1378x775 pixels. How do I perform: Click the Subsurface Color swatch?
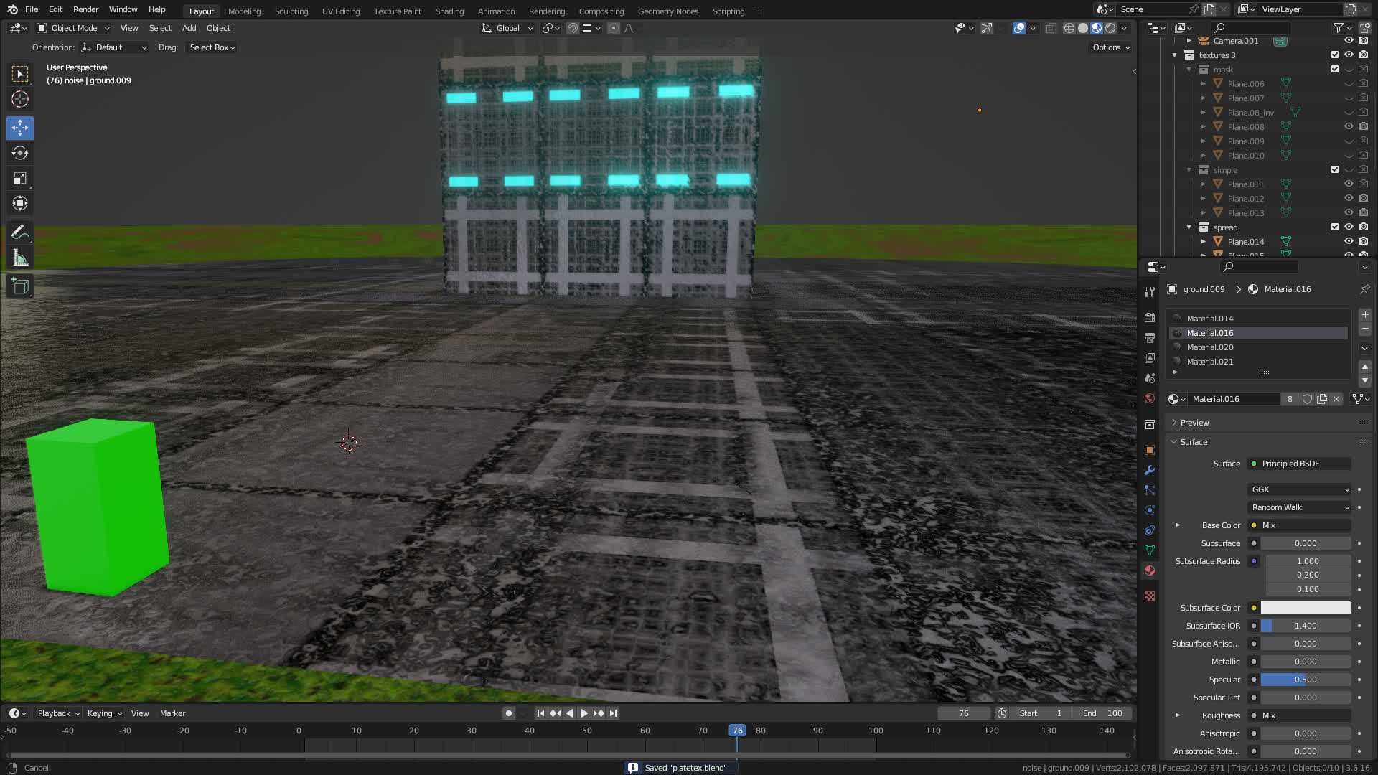pos(1306,608)
